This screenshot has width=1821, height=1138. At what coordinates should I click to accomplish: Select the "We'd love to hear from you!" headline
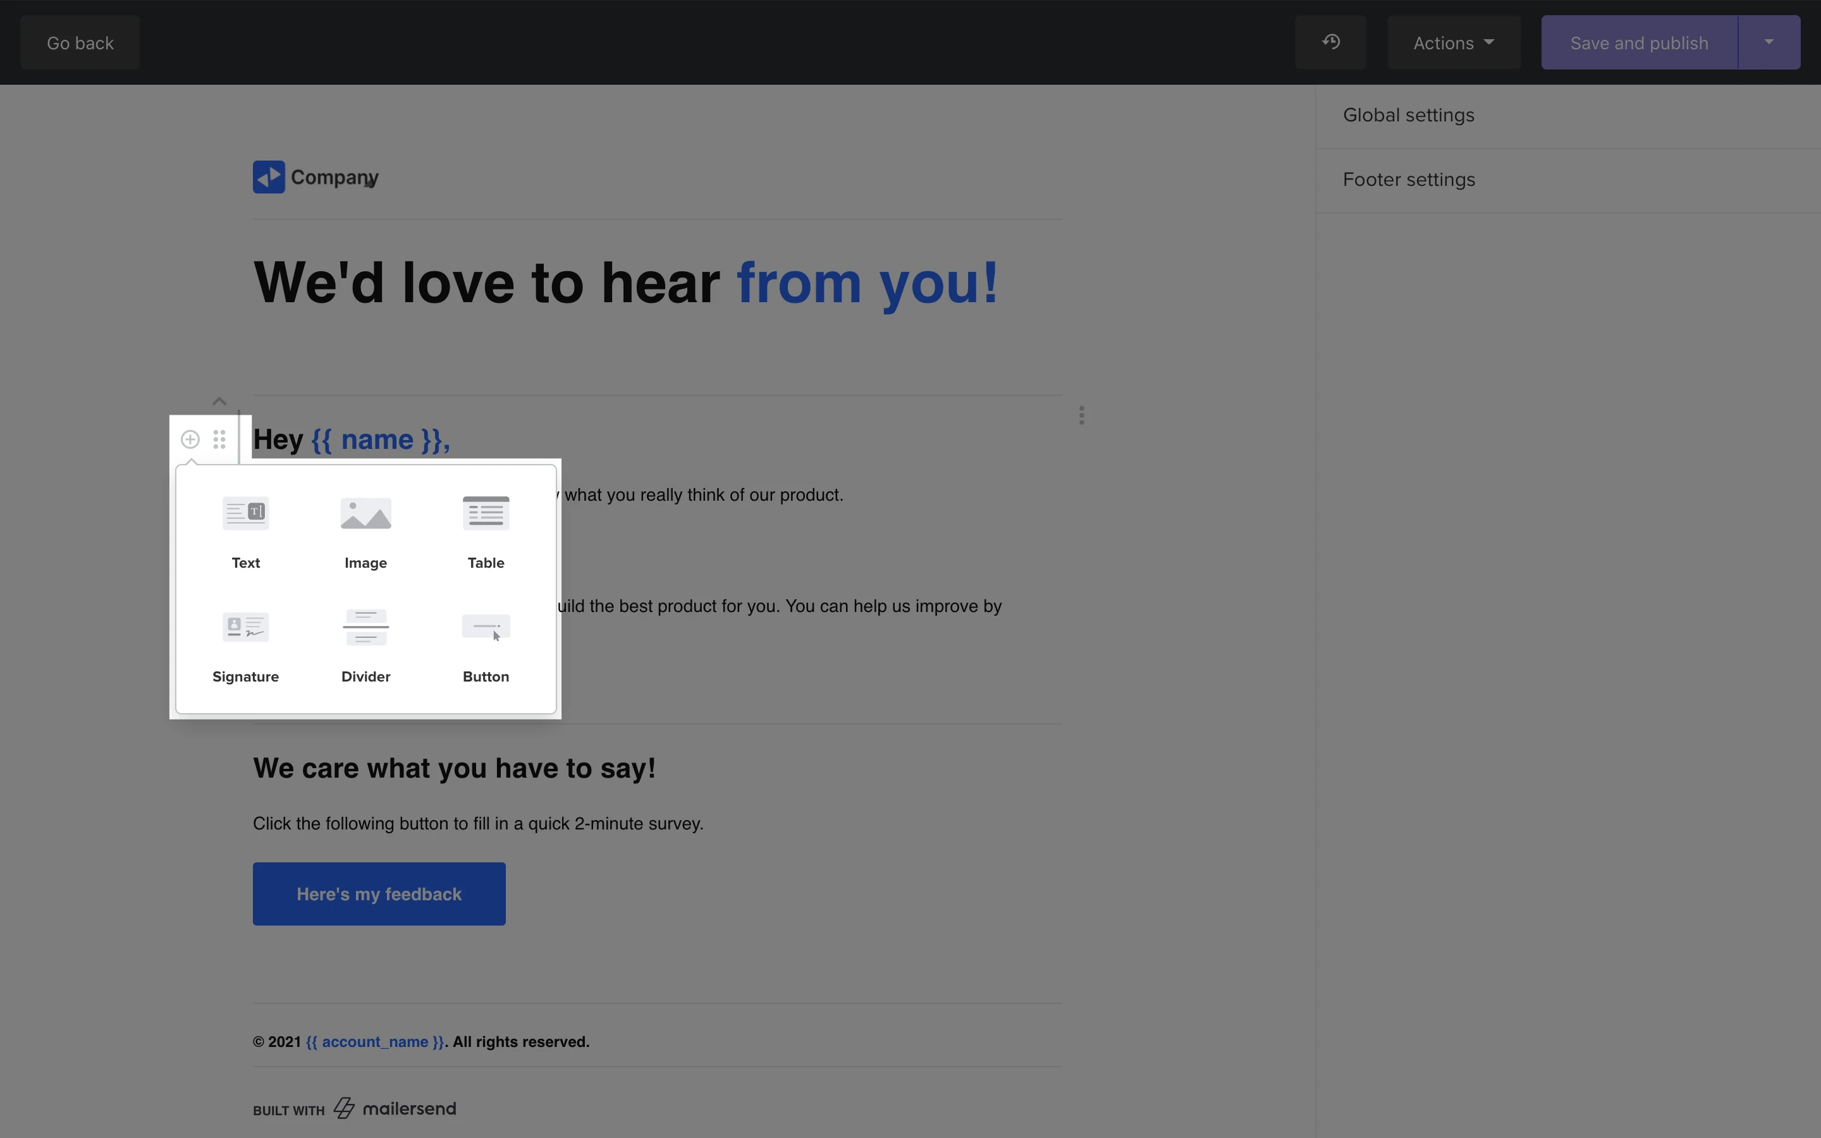(626, 283)
